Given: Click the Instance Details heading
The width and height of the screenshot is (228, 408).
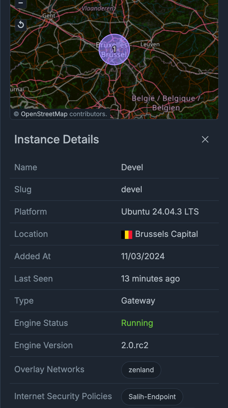Looking at the screenshot, I should [x=56, y=140].
